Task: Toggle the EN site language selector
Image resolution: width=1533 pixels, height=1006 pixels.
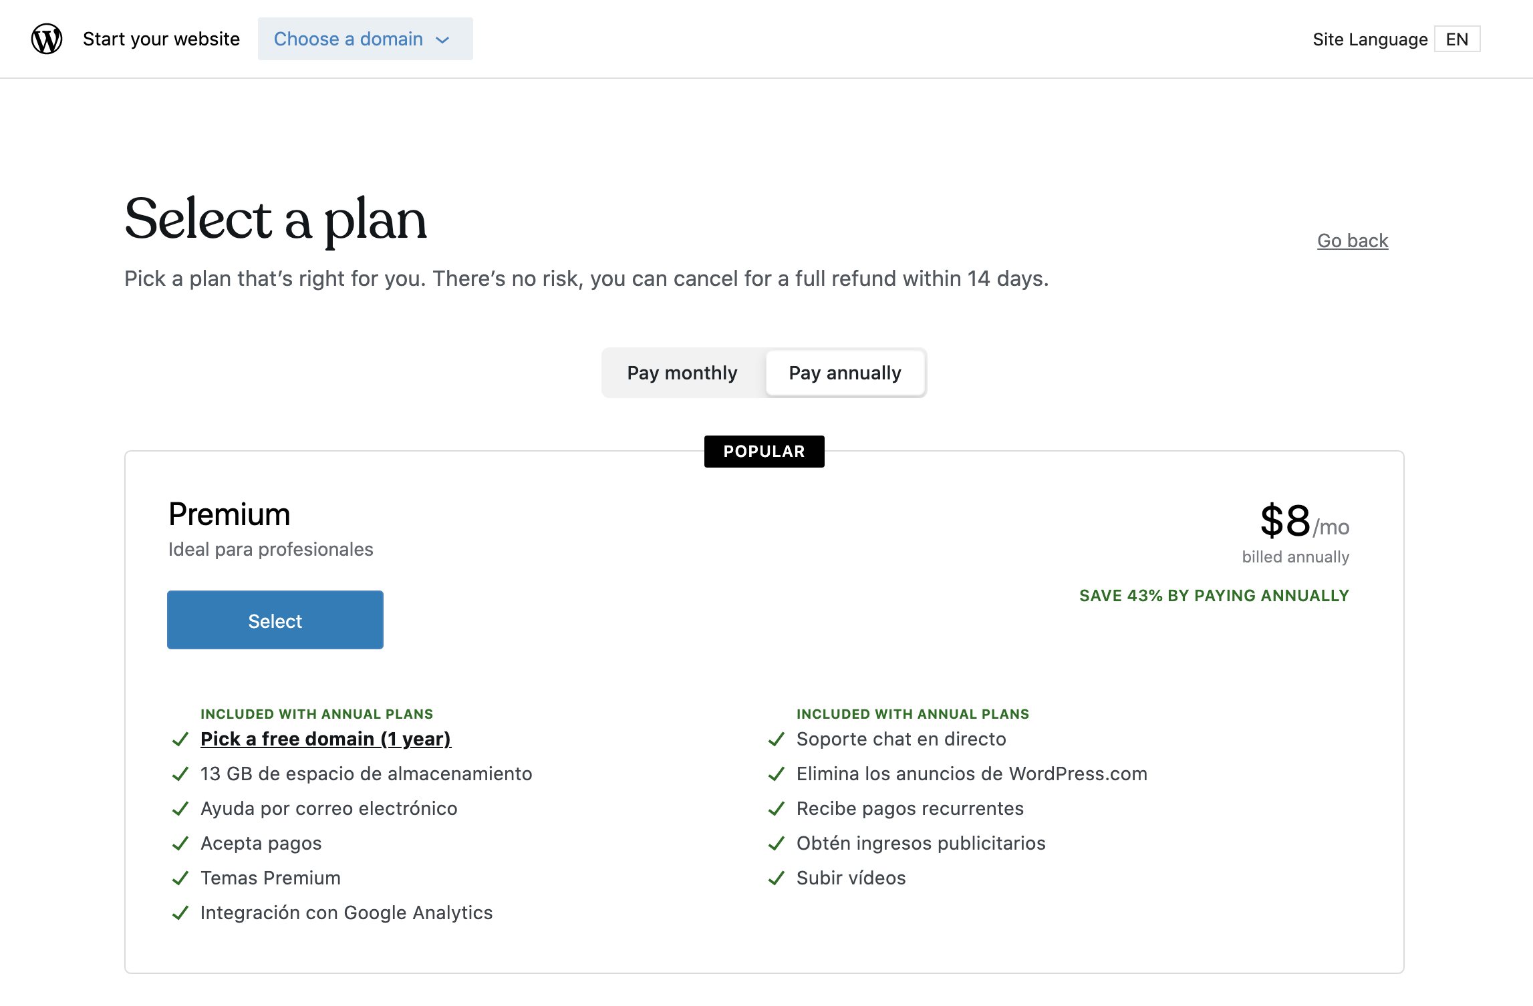Action: point(1457,39)
